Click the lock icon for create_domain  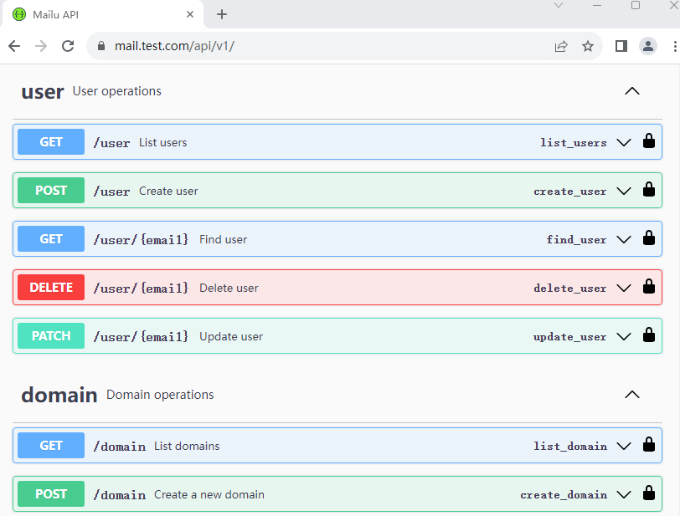(x=649, y=493)
